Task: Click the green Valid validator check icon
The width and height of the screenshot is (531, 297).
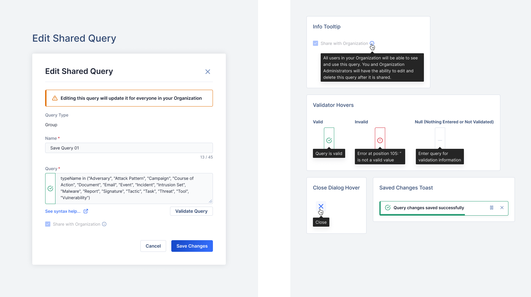Action: point(329,140)
